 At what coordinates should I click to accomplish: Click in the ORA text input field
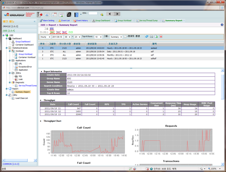coord(93,13)
